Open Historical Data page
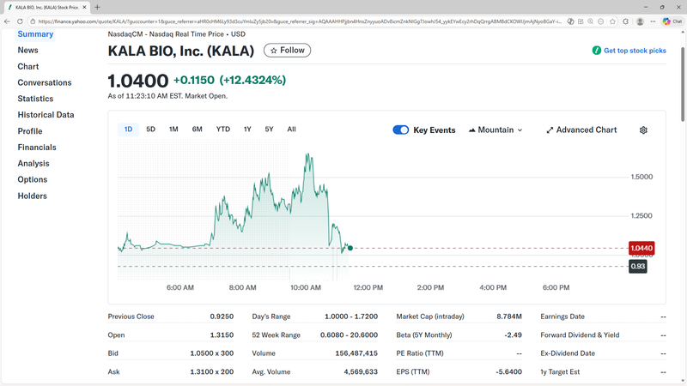687x386 pixels. (x=46, y=115)
